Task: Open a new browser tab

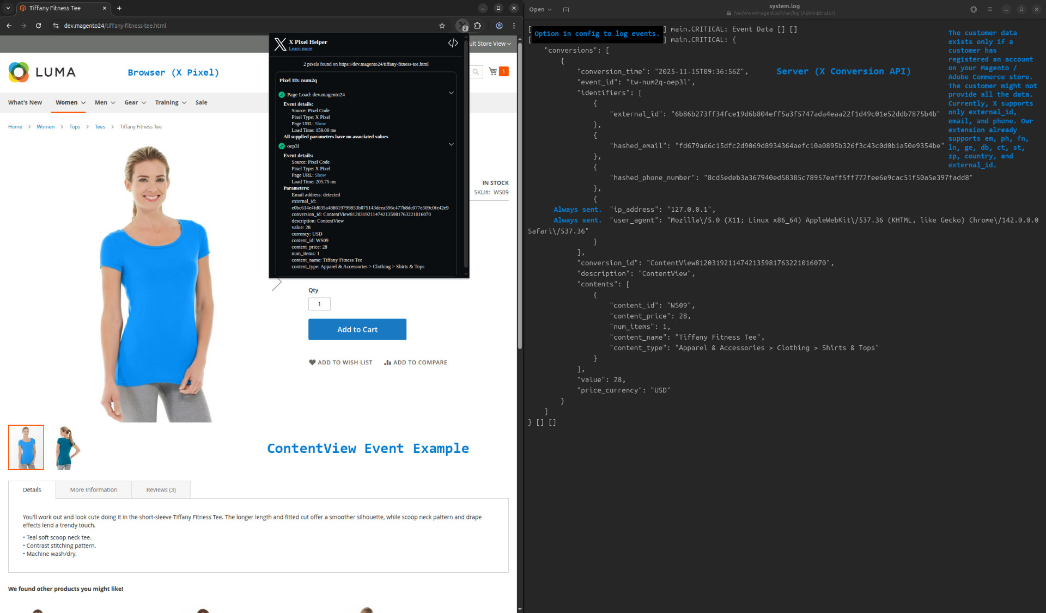Action: (119, 8)
